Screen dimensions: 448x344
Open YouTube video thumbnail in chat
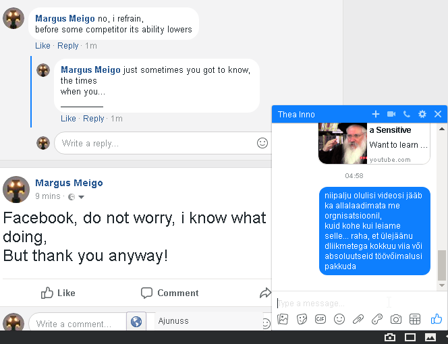(343, 144)
